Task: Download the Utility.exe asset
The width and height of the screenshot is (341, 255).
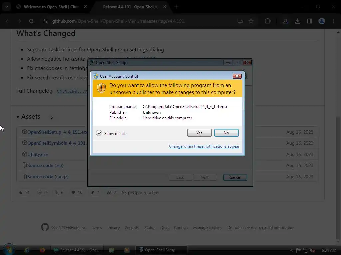Action: pyautogui.click(x=38, y=155)
